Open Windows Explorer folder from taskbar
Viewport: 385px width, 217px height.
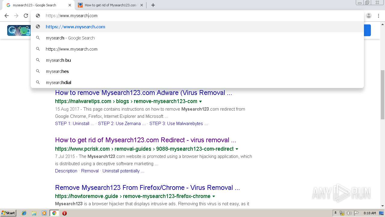34,213
